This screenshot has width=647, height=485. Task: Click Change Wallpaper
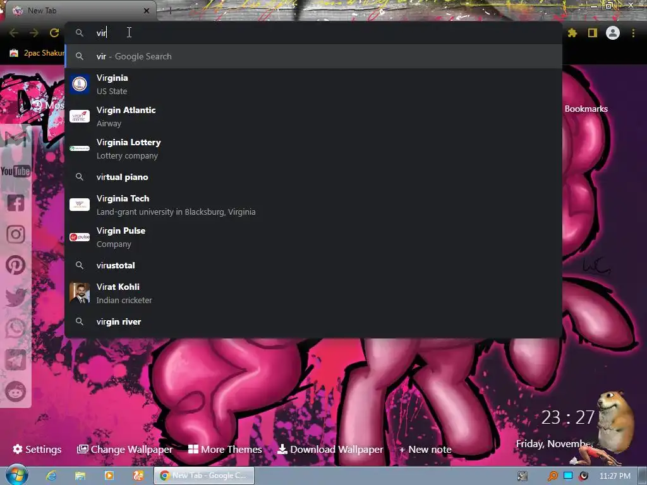click(x=125, y=449)
